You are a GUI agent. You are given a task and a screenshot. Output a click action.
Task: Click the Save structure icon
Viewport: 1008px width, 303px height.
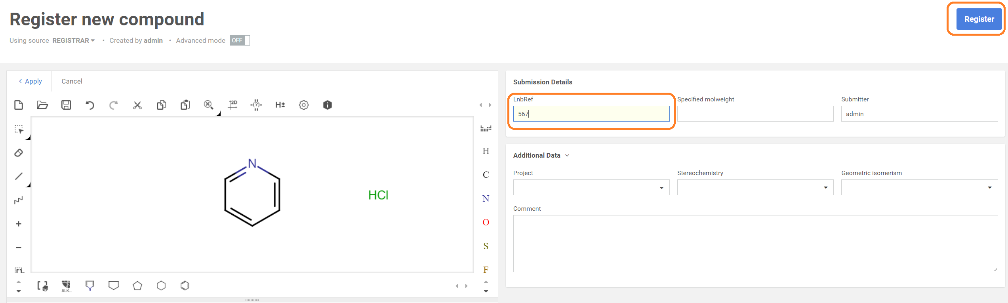pos(66,105)
